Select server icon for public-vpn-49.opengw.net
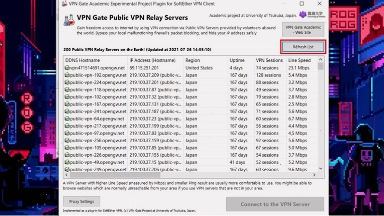Screen dimensions: 384x216 point(67,162)
